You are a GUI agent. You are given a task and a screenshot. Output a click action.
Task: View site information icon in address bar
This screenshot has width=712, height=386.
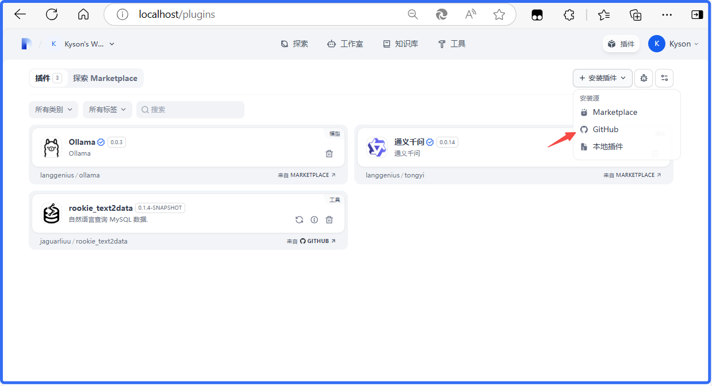[123, 14]
